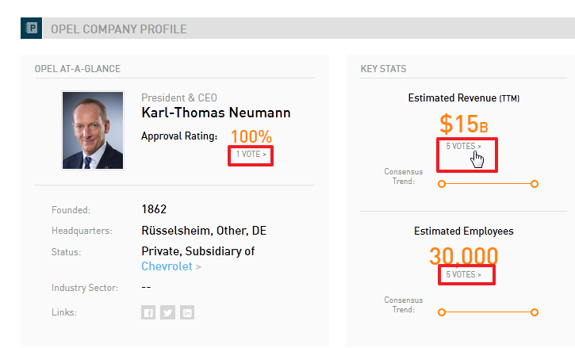Open the 1 VOTE approval rating link
The height and width of the screenshot is (348, 575).
coord(251,155)
